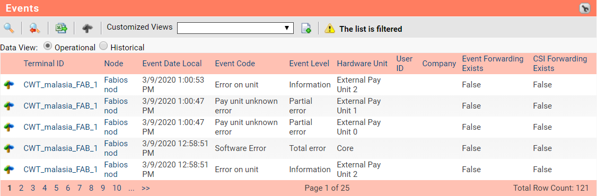Select the Historical data view
Viewport: 597px width, 196px height.
tap(103, 46)
